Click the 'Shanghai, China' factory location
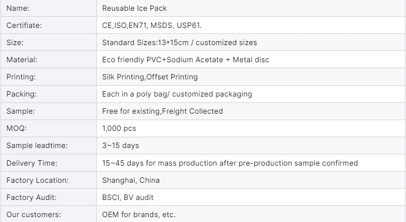This screenshot has height=222, width=406. click(131, 180)
